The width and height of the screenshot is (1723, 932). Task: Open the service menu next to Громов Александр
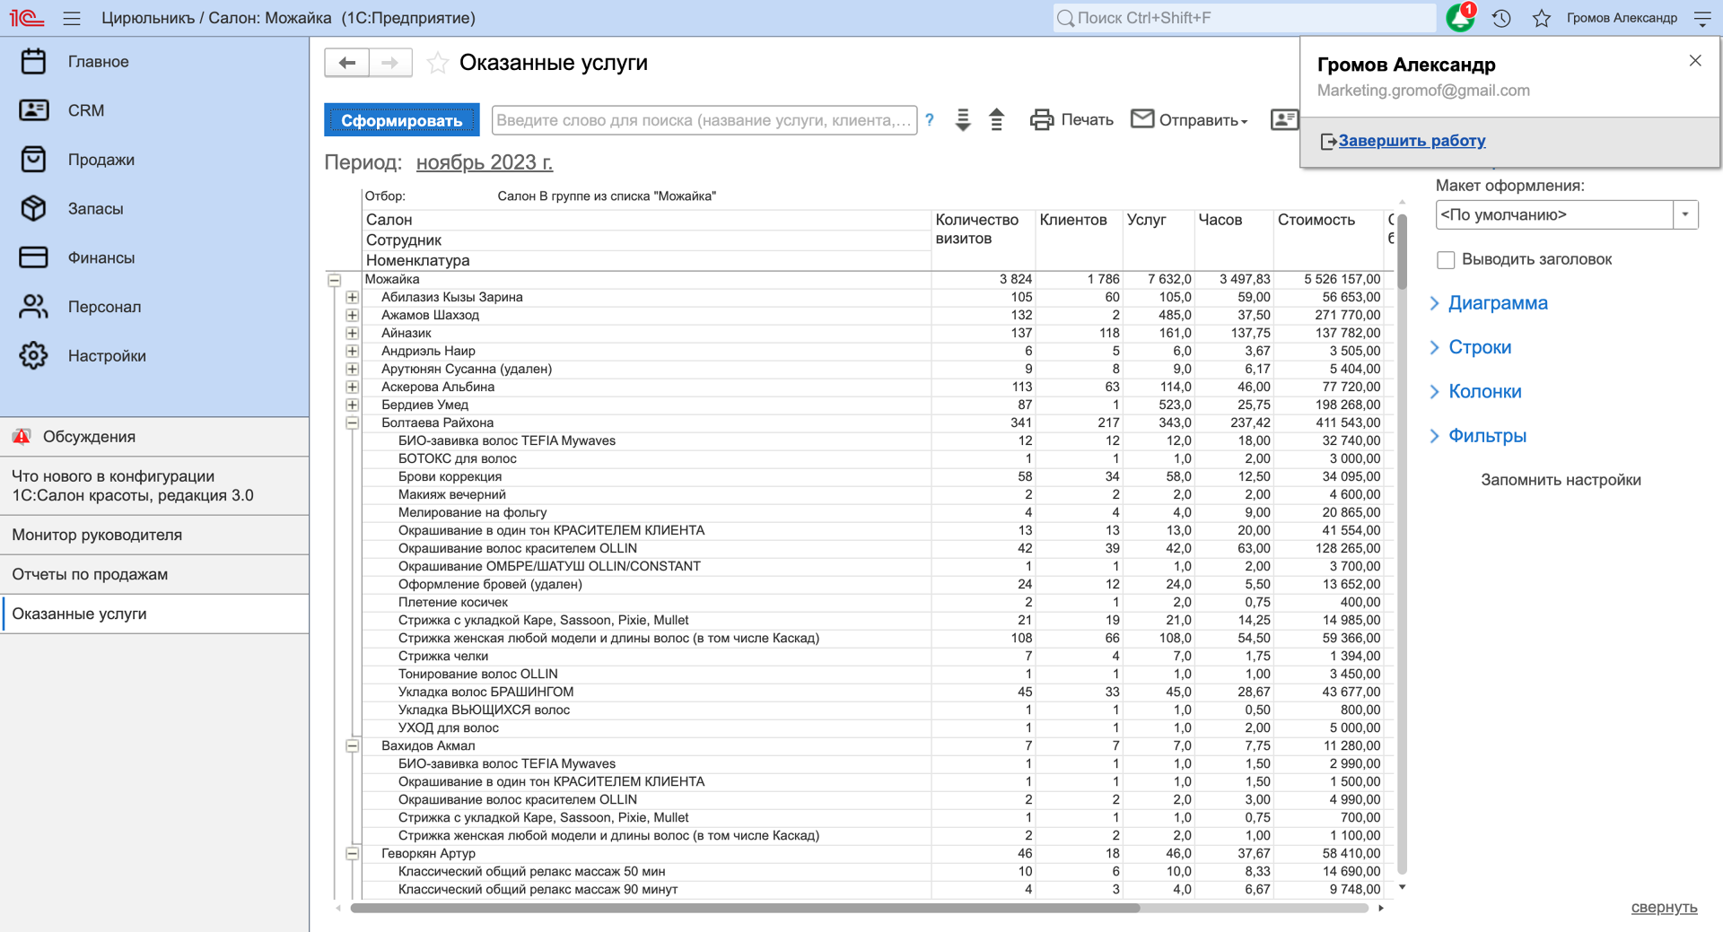click(1702, 18)
